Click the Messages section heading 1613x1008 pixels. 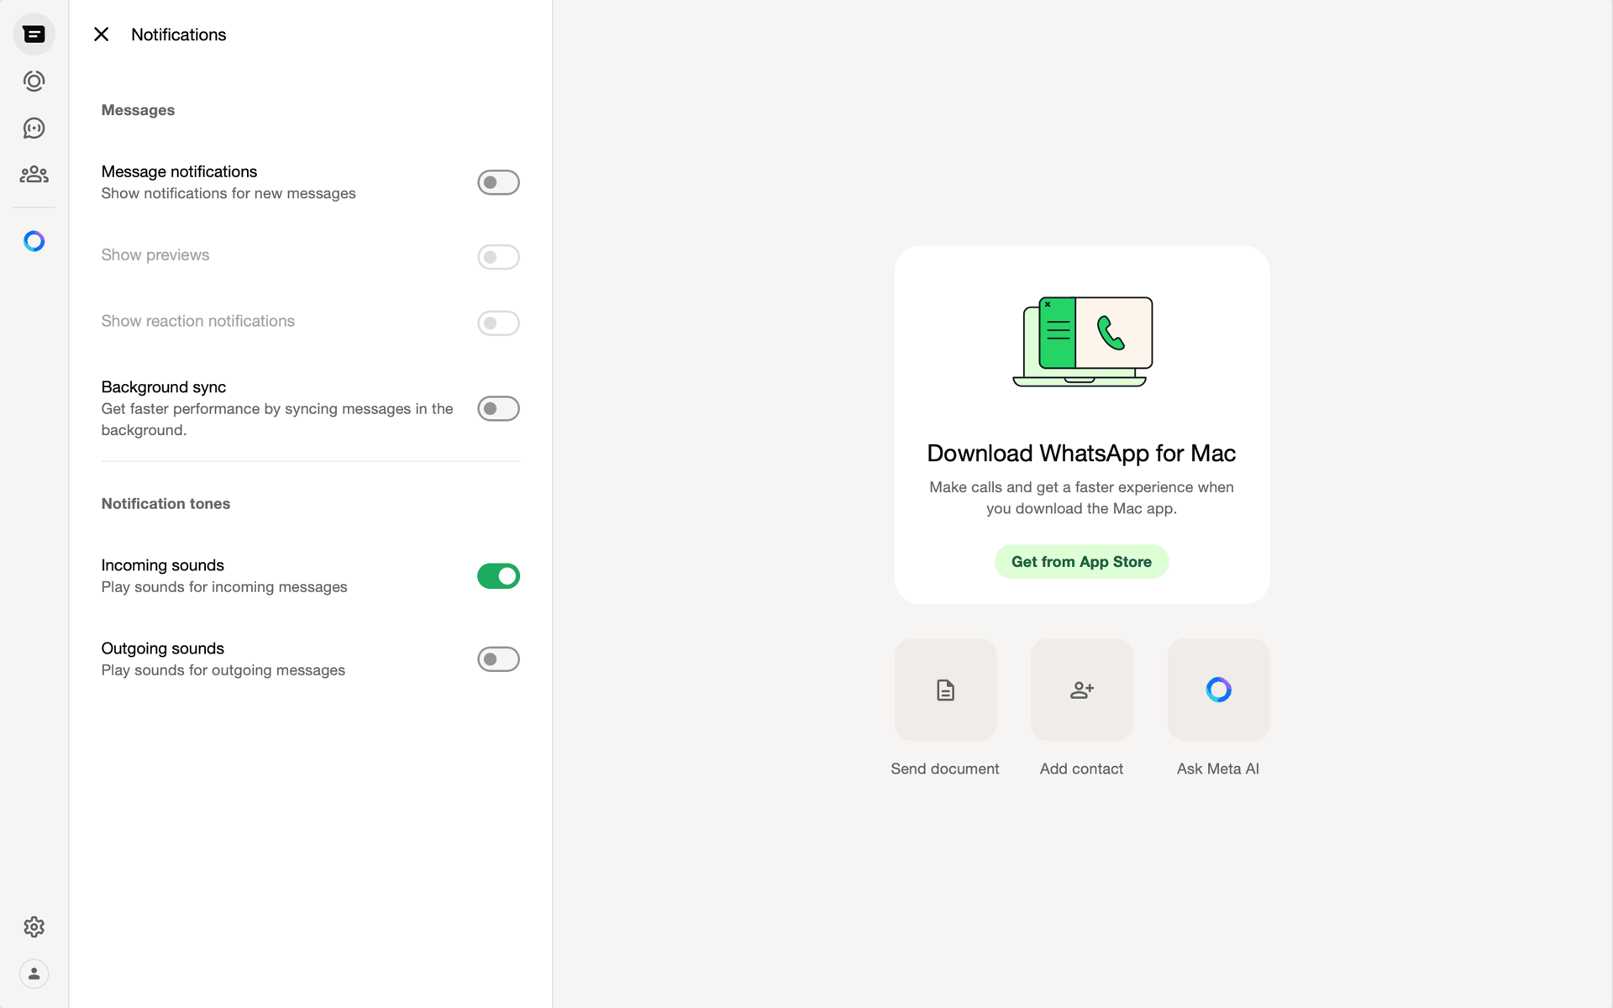(x=138, y=110)
